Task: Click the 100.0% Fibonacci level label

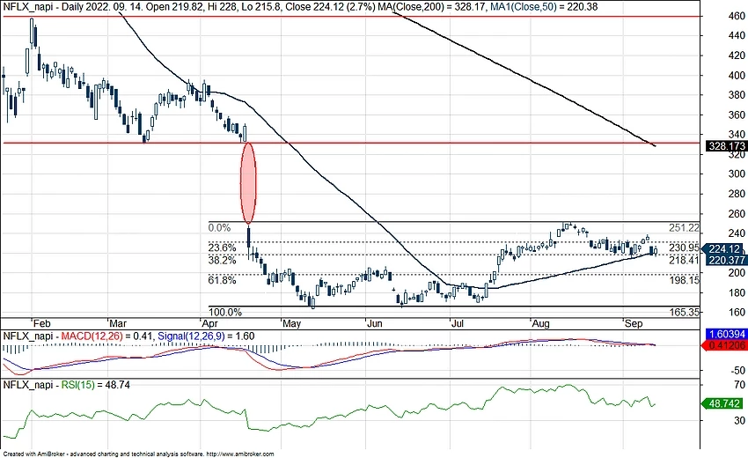Action: 224,313
